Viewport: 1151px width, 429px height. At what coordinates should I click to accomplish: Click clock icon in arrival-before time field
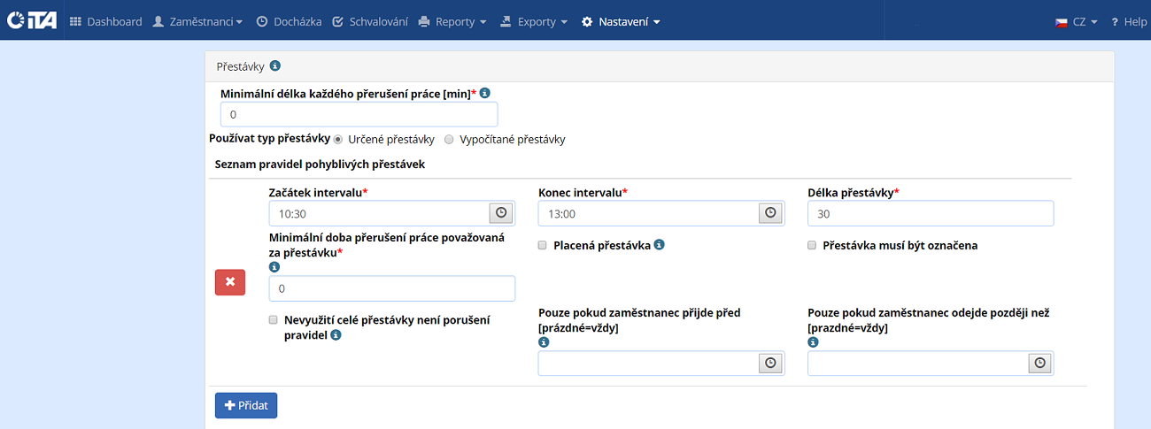pyautogui.click(x=770, y=363)
